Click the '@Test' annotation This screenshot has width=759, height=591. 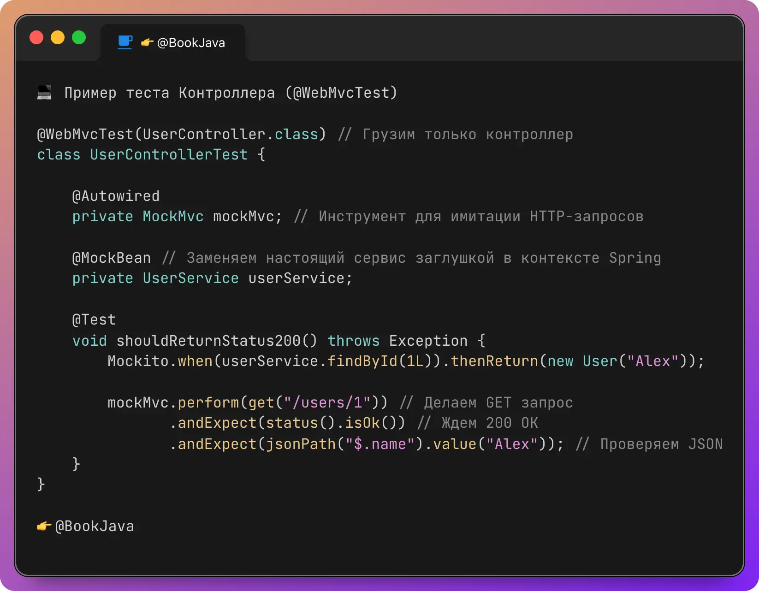94,319
